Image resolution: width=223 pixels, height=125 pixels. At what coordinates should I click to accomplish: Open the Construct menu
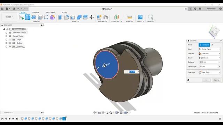[x=117, y=22]
